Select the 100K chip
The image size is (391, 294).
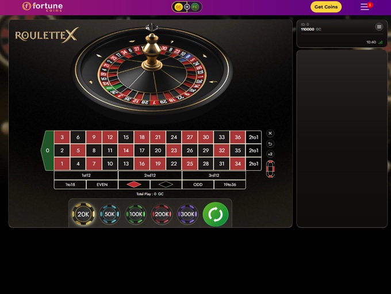click(136, 214)
